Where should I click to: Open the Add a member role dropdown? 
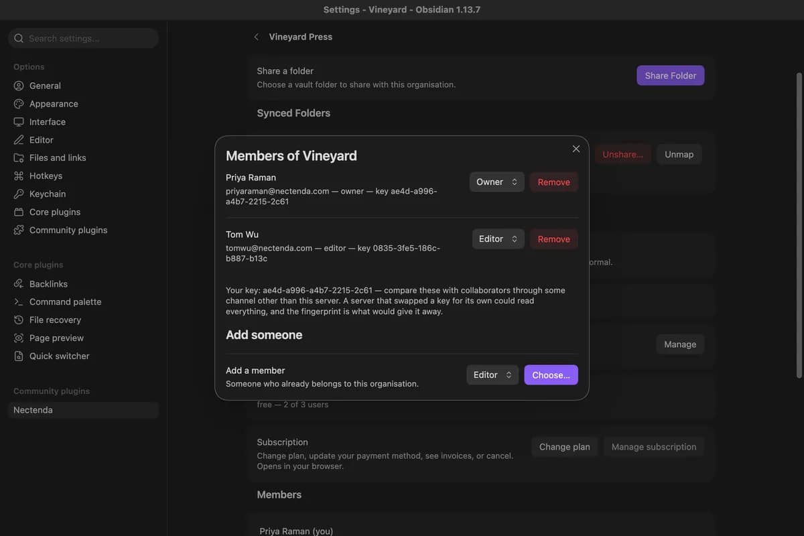point(492,375)
